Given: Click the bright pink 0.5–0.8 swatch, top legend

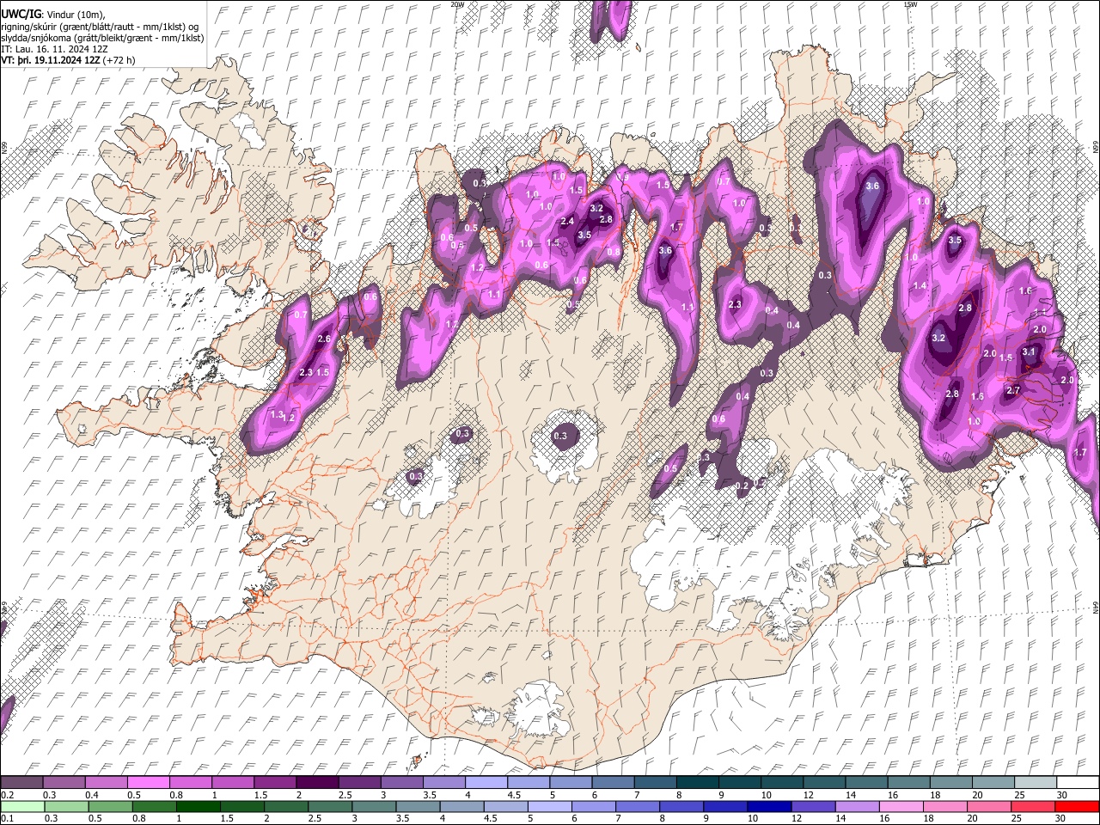Looking at the screenshot, I should [148, 782].
